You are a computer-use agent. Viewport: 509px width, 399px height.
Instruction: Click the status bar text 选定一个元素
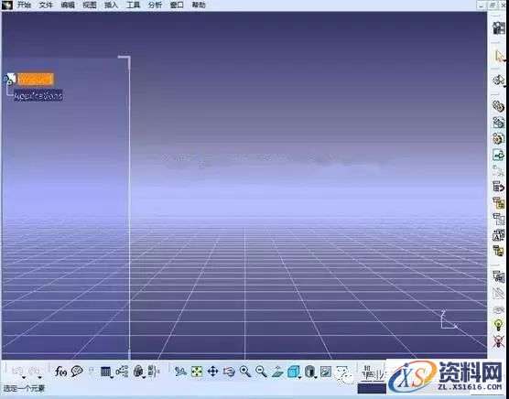(24, 388)
